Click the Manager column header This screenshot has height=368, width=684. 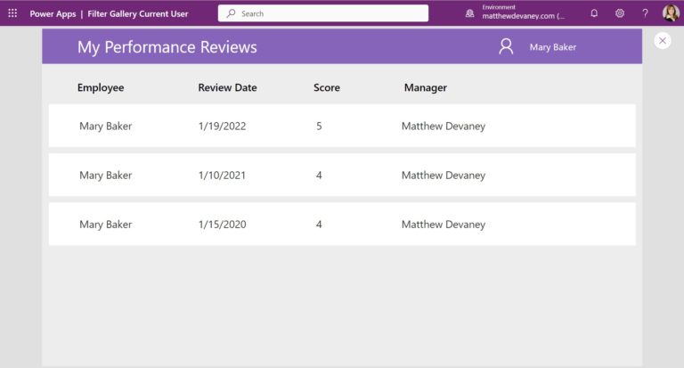click(425, 88)
